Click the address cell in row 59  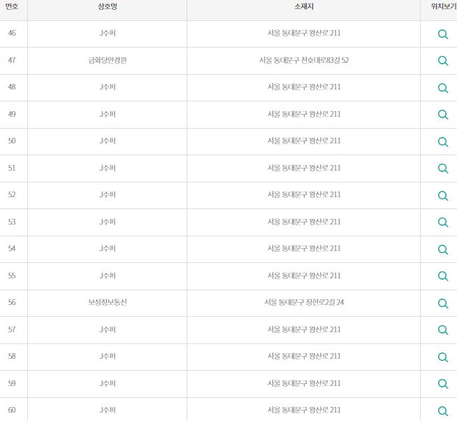tap(304, 383)
